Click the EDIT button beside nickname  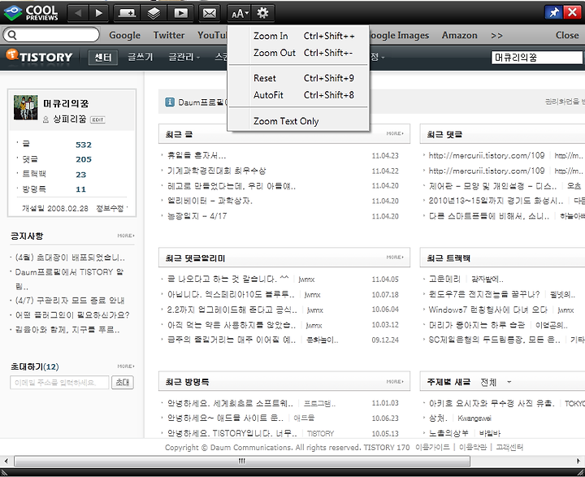pyautogui.click(x=97, y=119)
